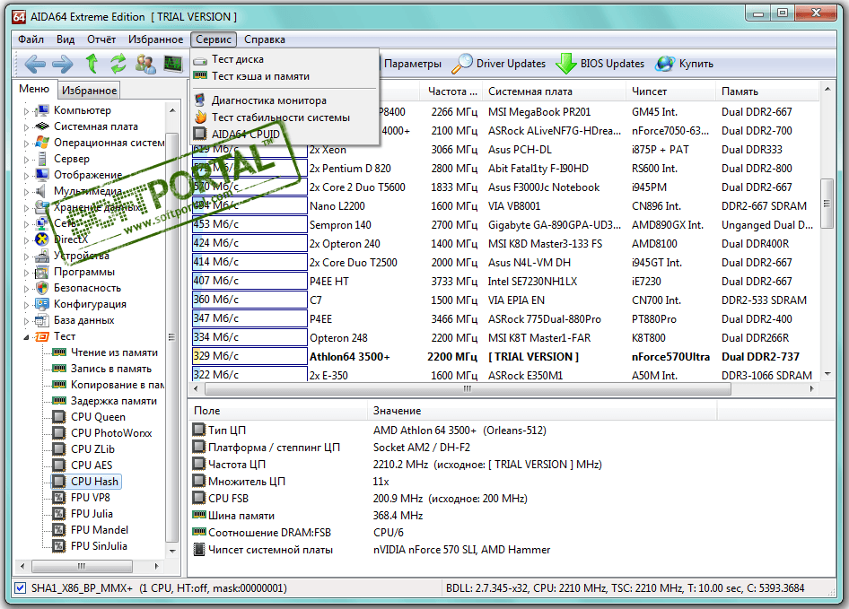Image resolution: width=849 pixels, height=609 pixels.
Task: Open the Отчёт menu
Action: coord(101,39)
